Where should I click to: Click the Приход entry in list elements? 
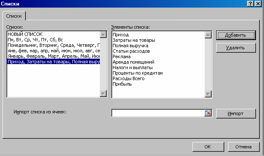pos(121,35)
